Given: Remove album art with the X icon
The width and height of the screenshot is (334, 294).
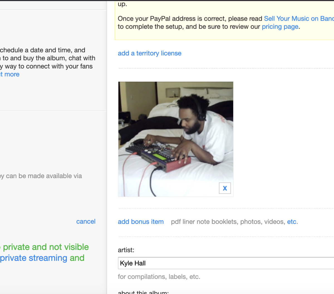Looking at the screenshot, I should coord(225,188).
